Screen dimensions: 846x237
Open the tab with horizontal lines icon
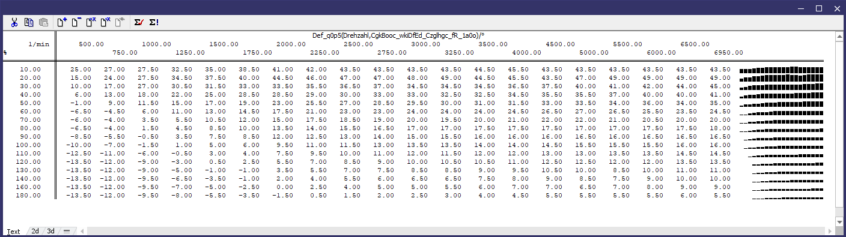point(67,231)
